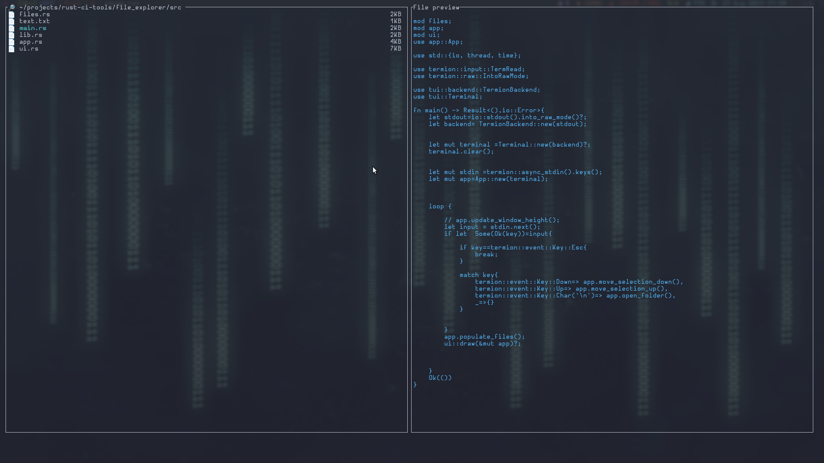The width and height of the screenshot is (824, 463).
Task: Click the 'break;' statement
Action: click(x=486, y=254)
